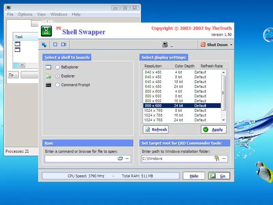Click the browse ellipsis in Run field
Viewport: 273px width, 205px height.
click(x=127, y=159)
